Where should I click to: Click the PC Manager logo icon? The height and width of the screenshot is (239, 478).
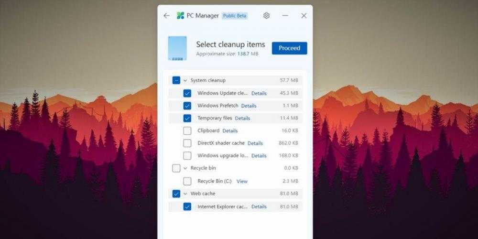coord(181,16)
